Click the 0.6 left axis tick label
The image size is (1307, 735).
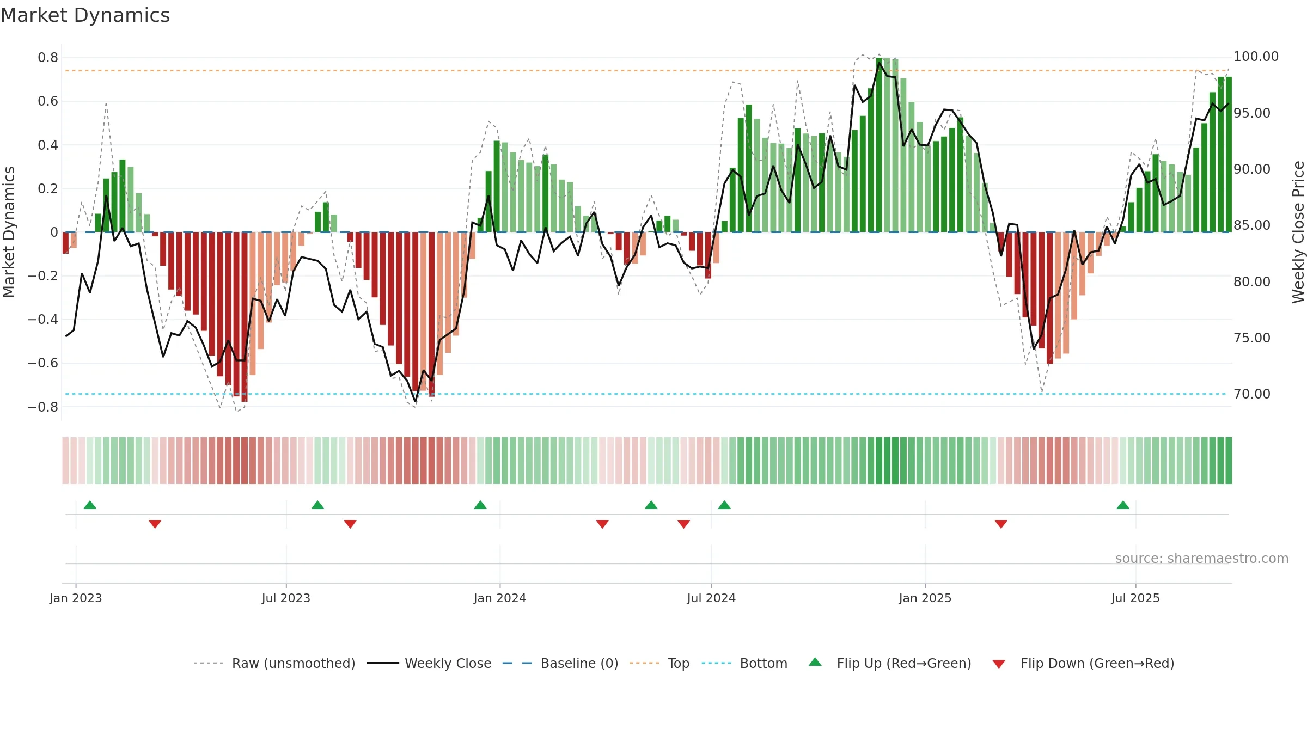(48, 101)
